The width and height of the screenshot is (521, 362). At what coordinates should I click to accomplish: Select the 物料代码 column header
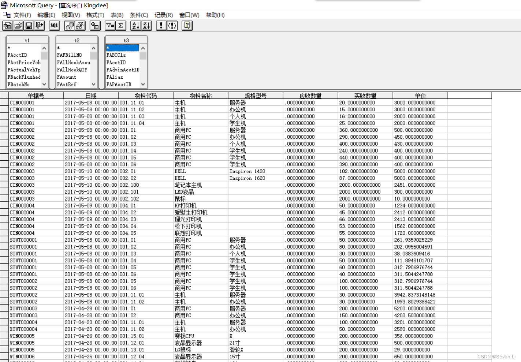point(146,96)
